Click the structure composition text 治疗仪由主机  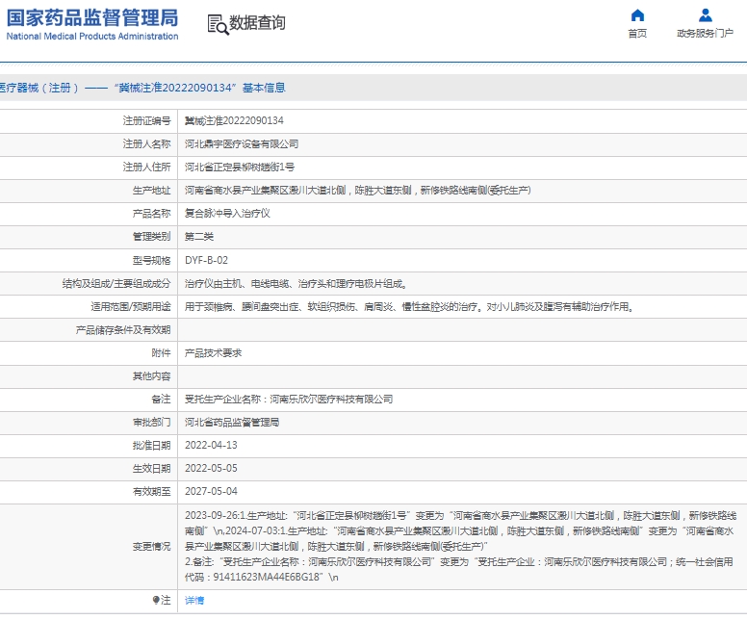point(296,284)
